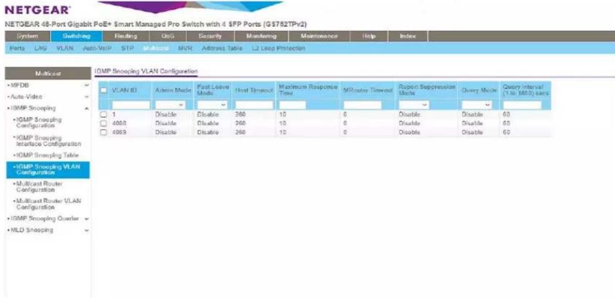Click the Query Mode column header
Screen dimensions: 615x298
(479, 90)
